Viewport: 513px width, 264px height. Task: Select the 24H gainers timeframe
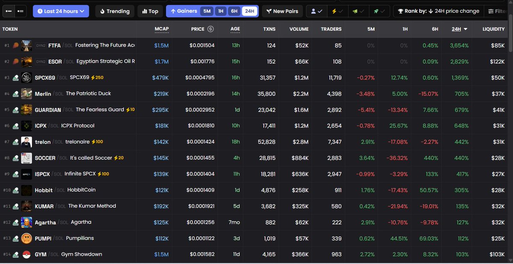pyautogui.click(x=249, y=11)
